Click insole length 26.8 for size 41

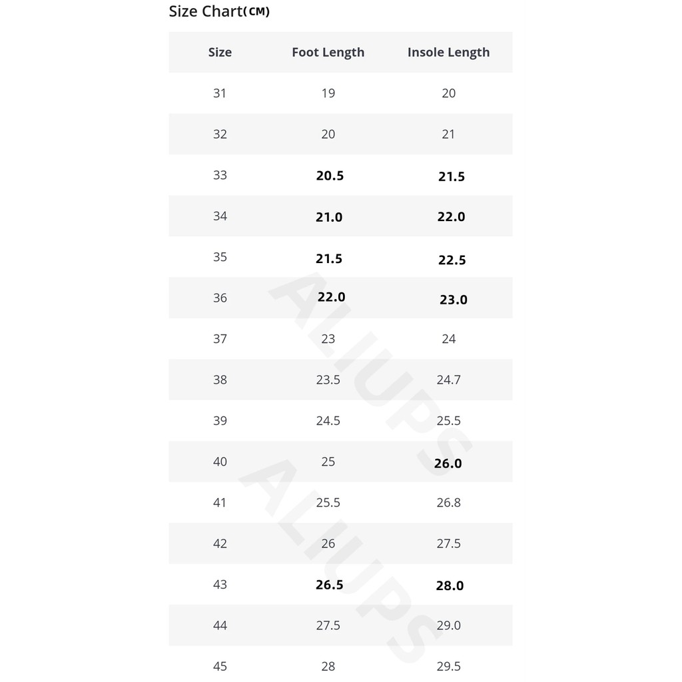[448, 502]
